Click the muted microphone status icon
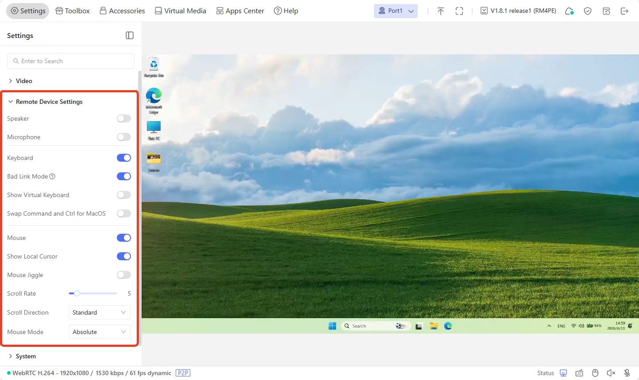This screenshot has width=639, height=380. [627, 373]
